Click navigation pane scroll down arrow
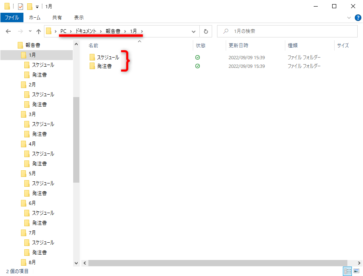Image resolution: width=363 pixels, height=276 pixels. 76,263
